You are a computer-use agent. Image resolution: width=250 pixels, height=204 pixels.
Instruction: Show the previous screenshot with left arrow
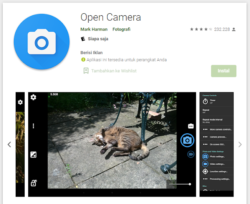point(9,145)
